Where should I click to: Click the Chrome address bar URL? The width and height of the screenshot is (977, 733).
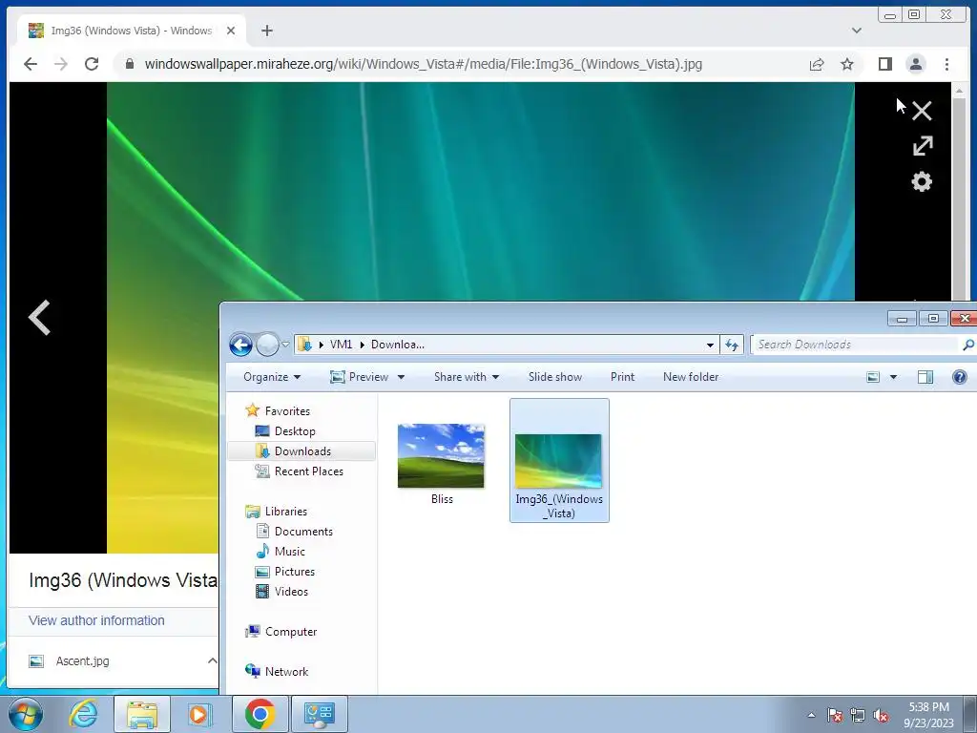click(423, 64)
